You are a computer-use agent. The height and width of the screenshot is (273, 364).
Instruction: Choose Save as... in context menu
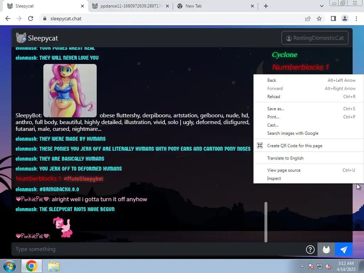(309, 109)
